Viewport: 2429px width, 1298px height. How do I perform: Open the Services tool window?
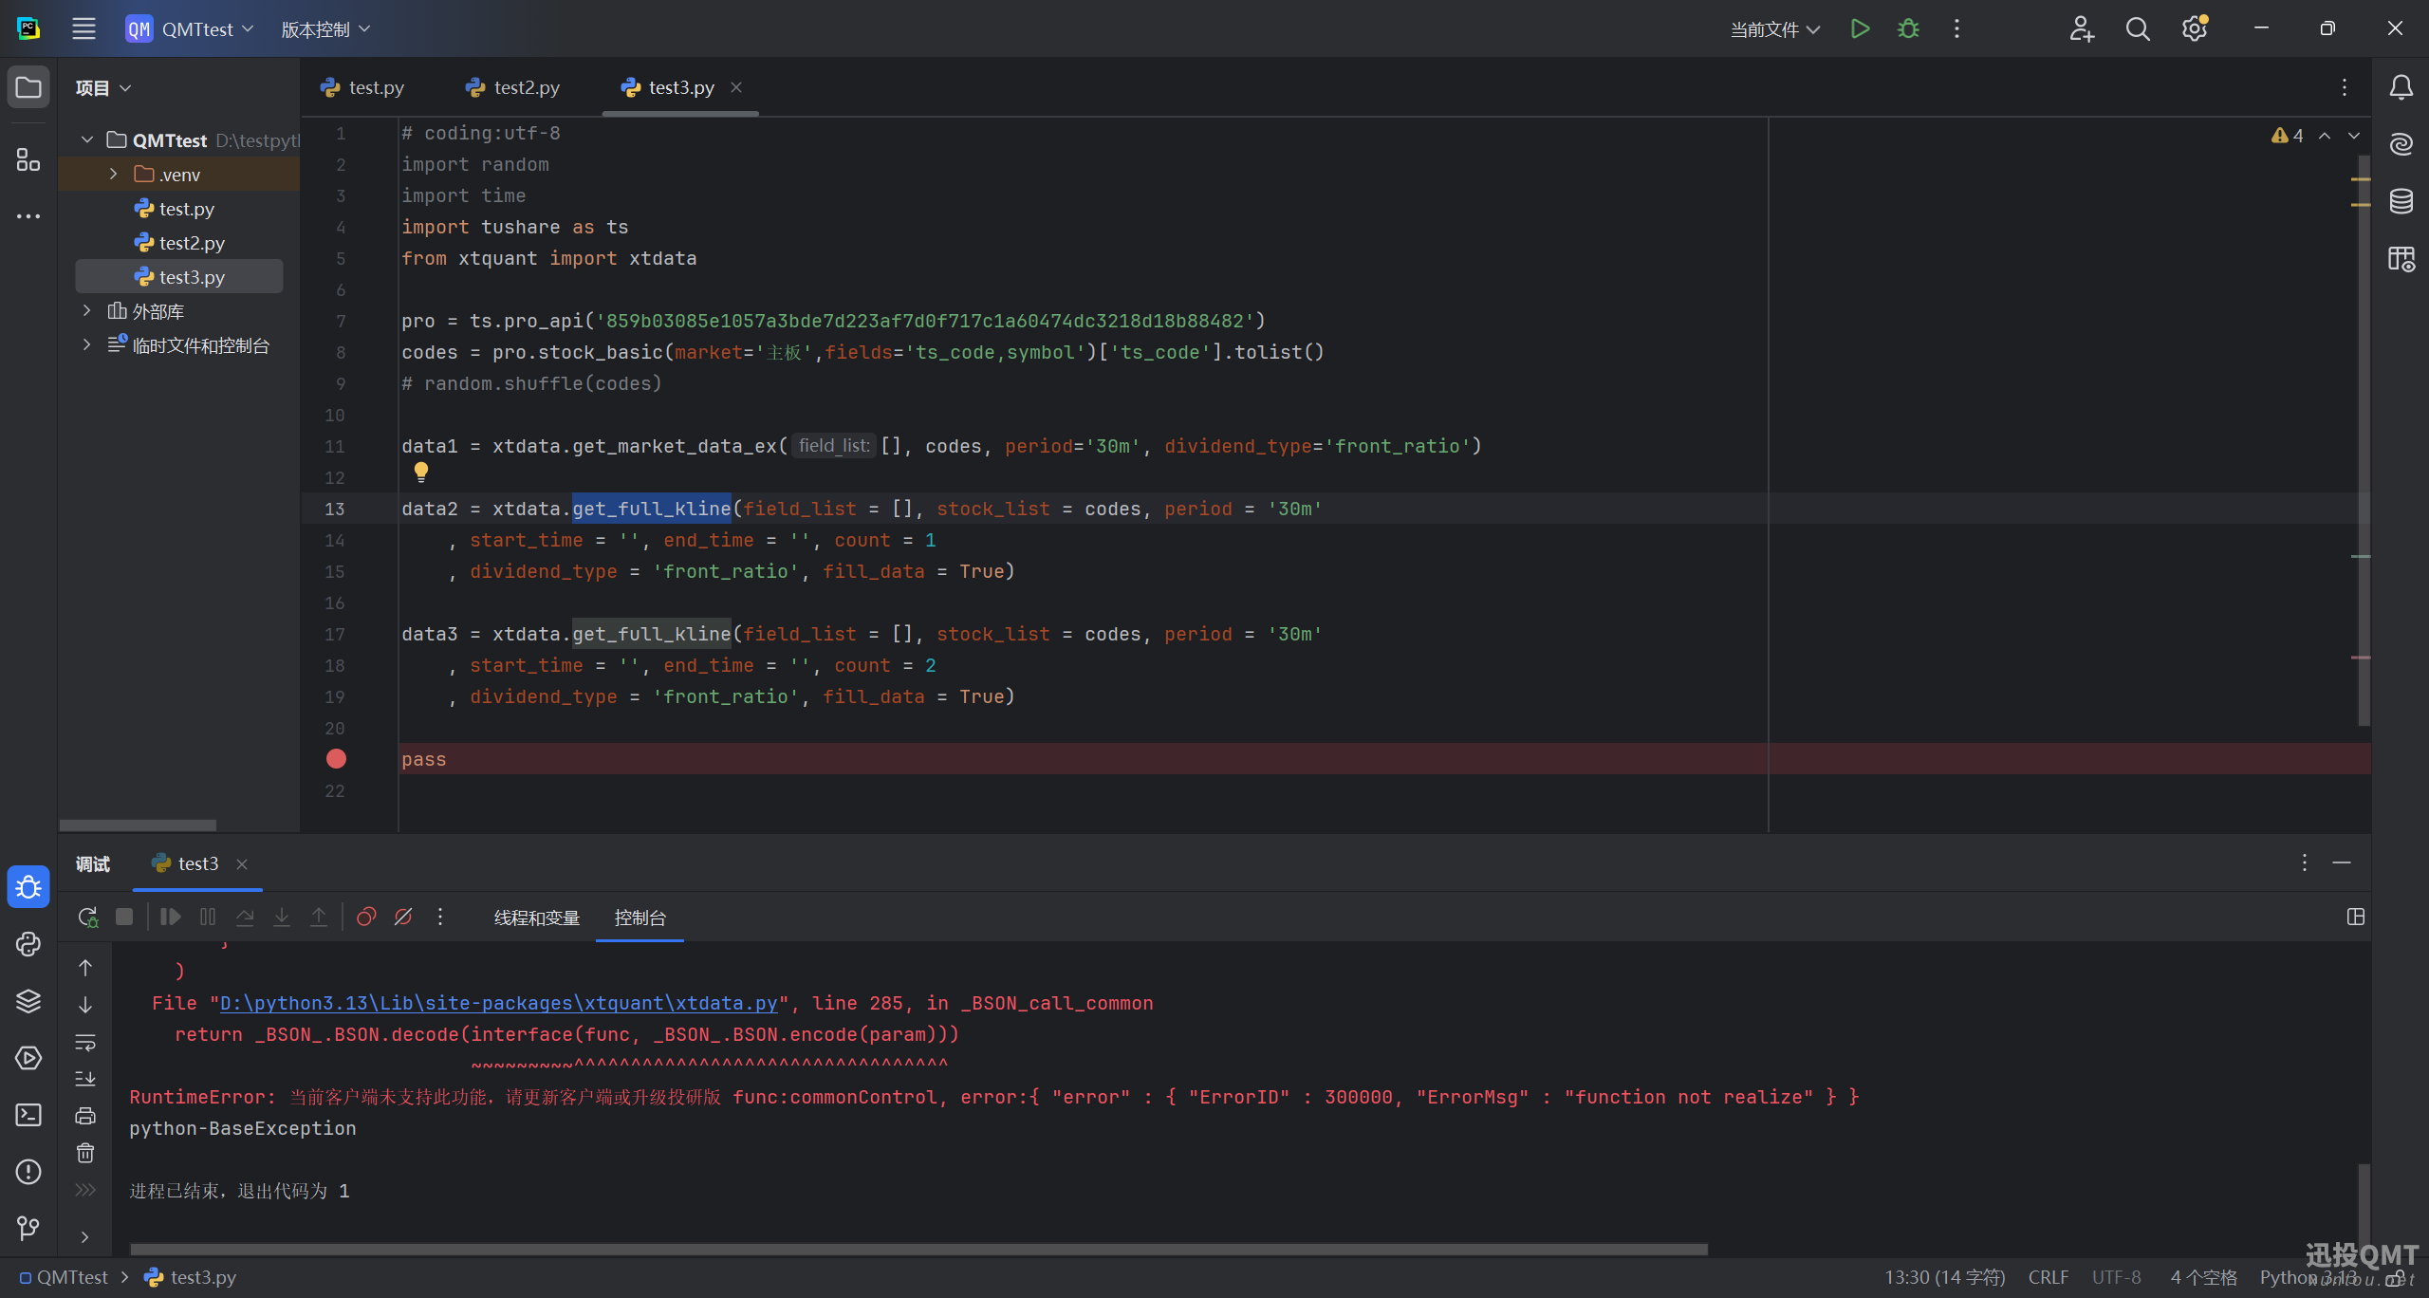point(28,1058)
